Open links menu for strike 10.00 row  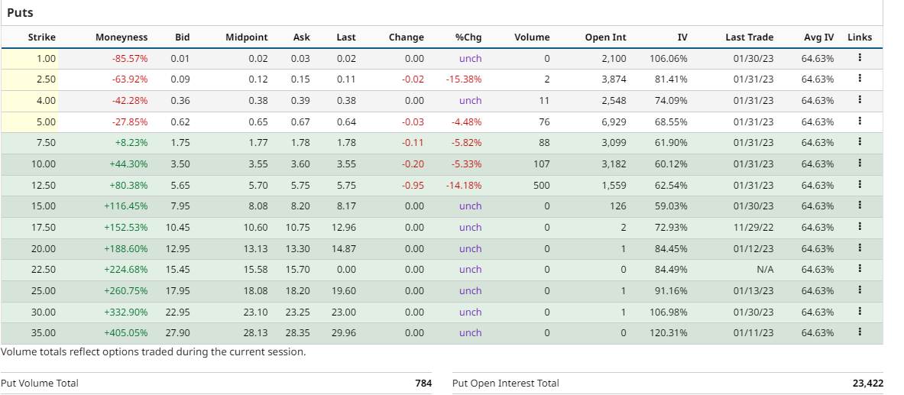[860, 164]
